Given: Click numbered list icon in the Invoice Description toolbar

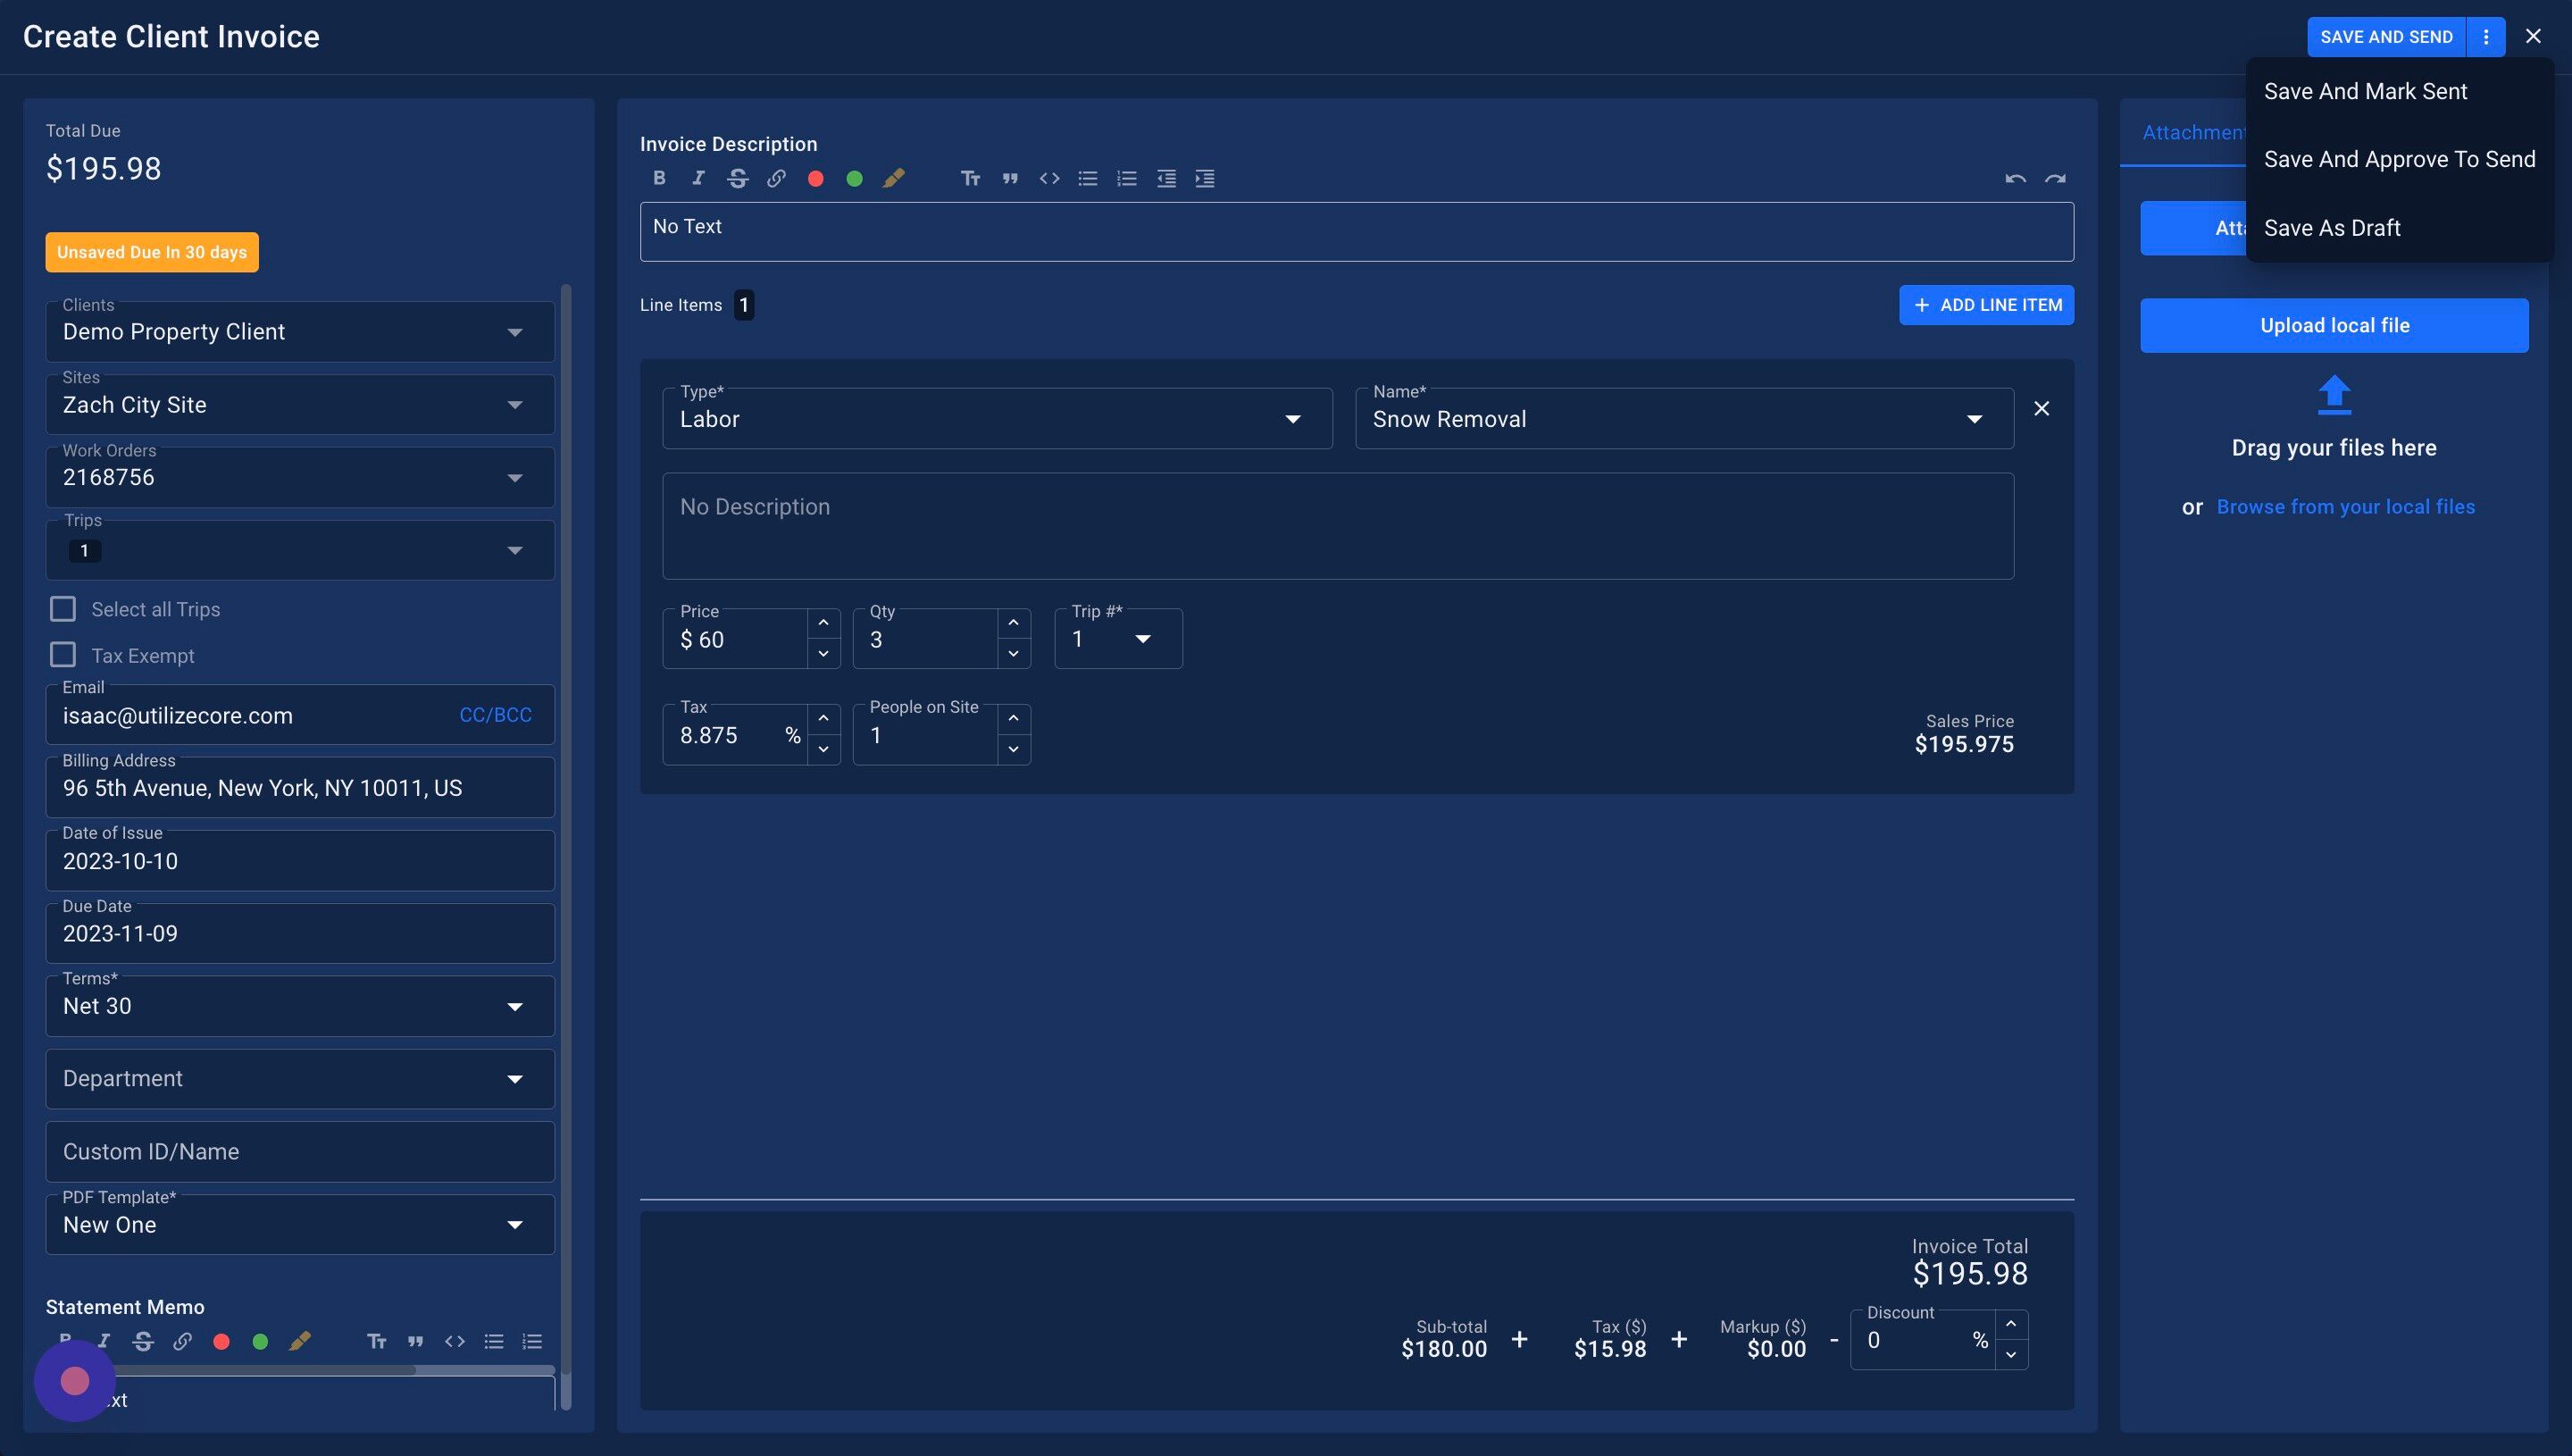Looking at the screenshot, I should pos(1126,178).
